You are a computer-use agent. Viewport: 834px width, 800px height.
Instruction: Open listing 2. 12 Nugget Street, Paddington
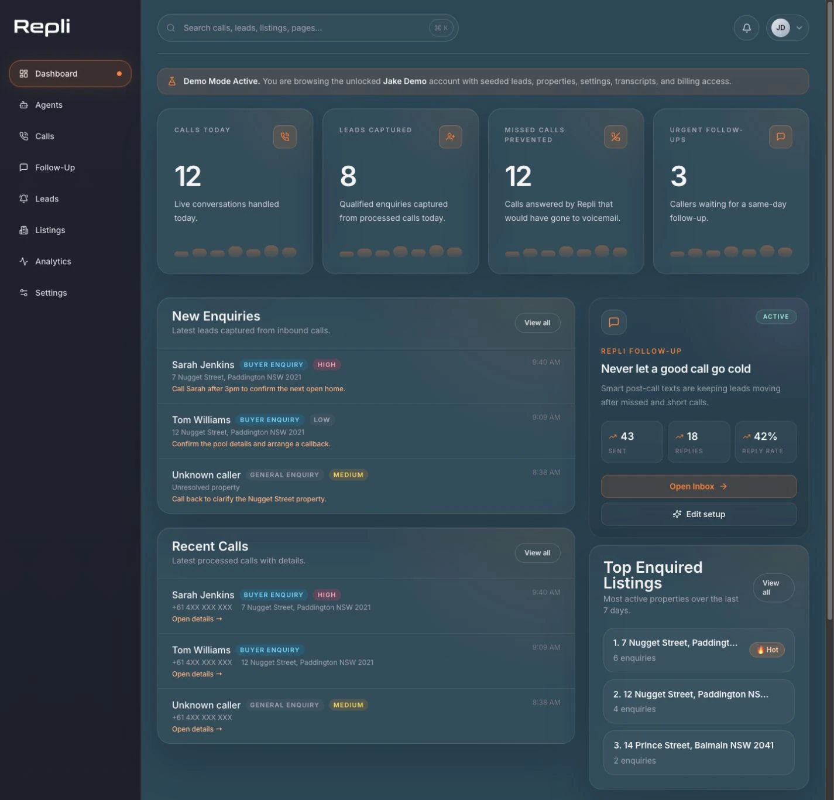[x=699, y=702]
